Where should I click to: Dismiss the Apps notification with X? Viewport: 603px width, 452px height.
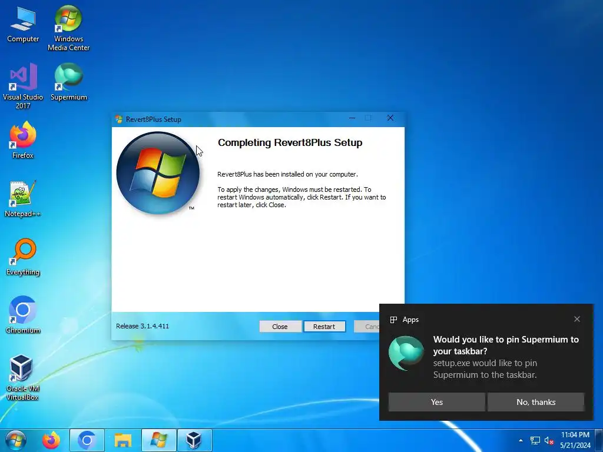pos(577,319)
